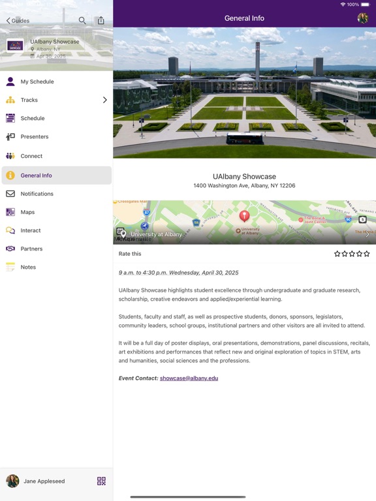Select the Schedule menu label
Viewport: 376px width, 501px height.
tap(33, 118)
